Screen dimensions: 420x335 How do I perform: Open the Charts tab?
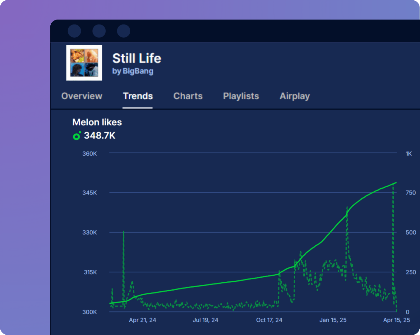point(188,96)
